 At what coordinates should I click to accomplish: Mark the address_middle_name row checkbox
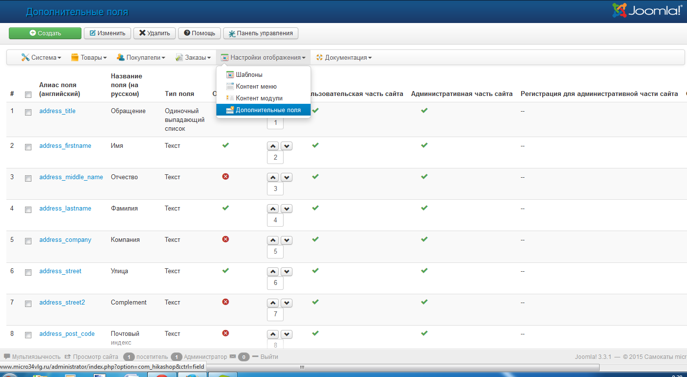pos(28,178)
